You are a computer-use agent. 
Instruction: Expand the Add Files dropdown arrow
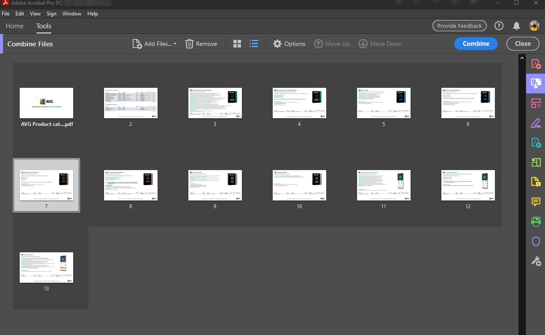(175, 44)
